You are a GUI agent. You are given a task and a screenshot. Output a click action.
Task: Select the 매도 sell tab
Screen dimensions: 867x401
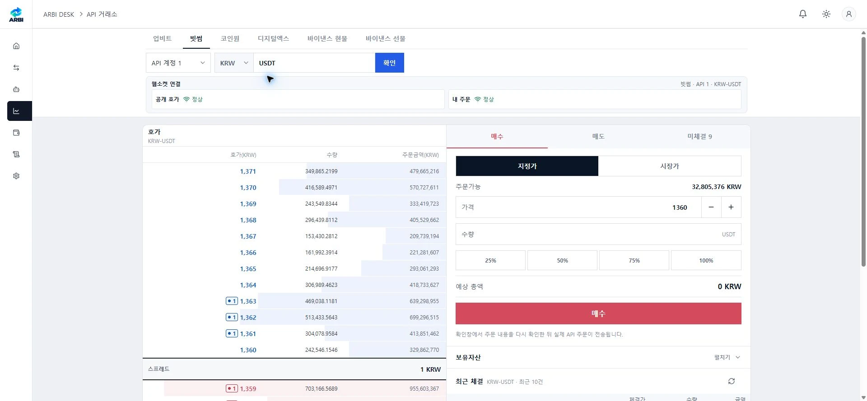[x=598, y=136]
